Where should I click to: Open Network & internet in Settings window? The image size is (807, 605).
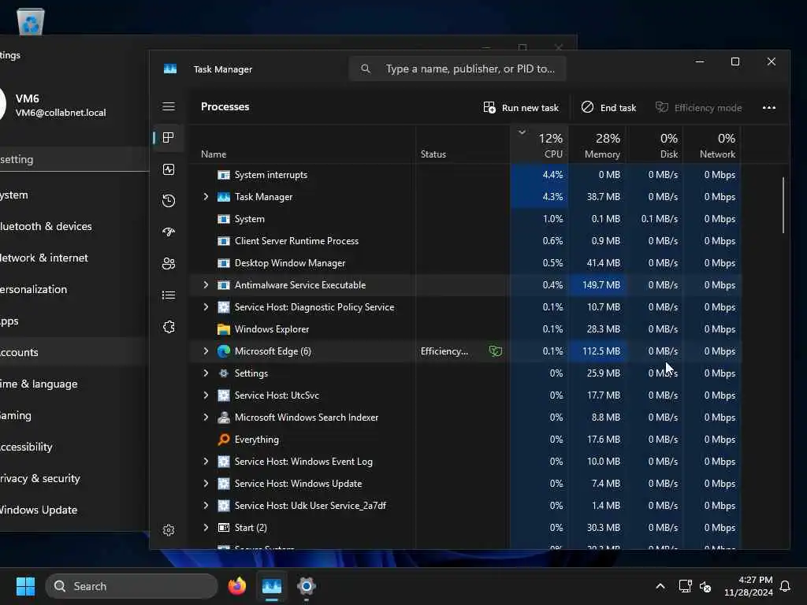click(72, 258)
